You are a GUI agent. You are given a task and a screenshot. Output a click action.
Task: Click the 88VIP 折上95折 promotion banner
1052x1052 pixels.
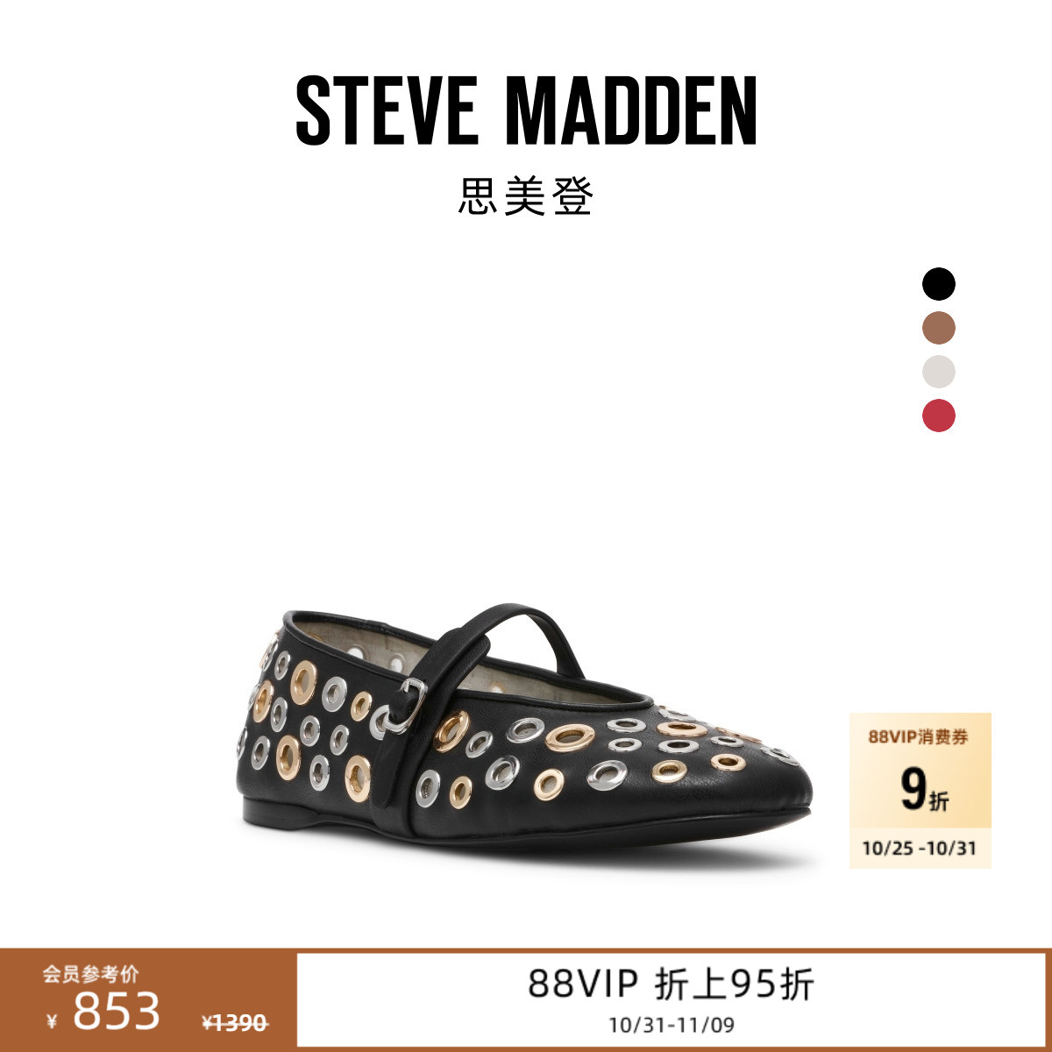[x=671, y=984]
